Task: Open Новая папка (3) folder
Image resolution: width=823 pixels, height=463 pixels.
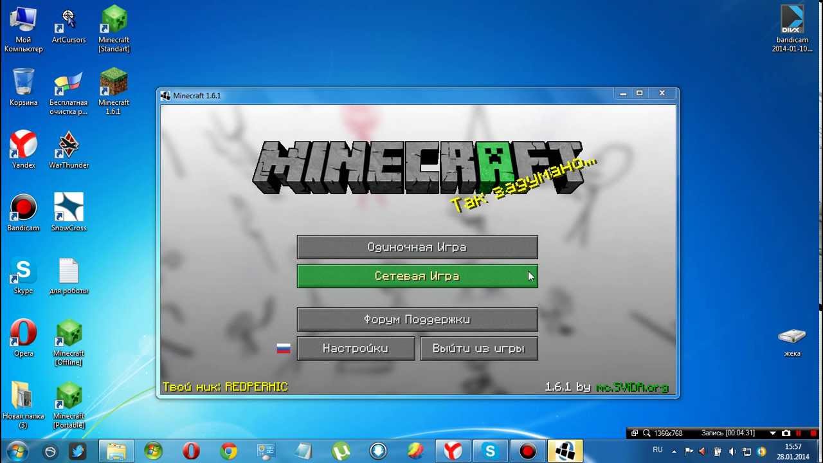Action: [x=24, y=405]
